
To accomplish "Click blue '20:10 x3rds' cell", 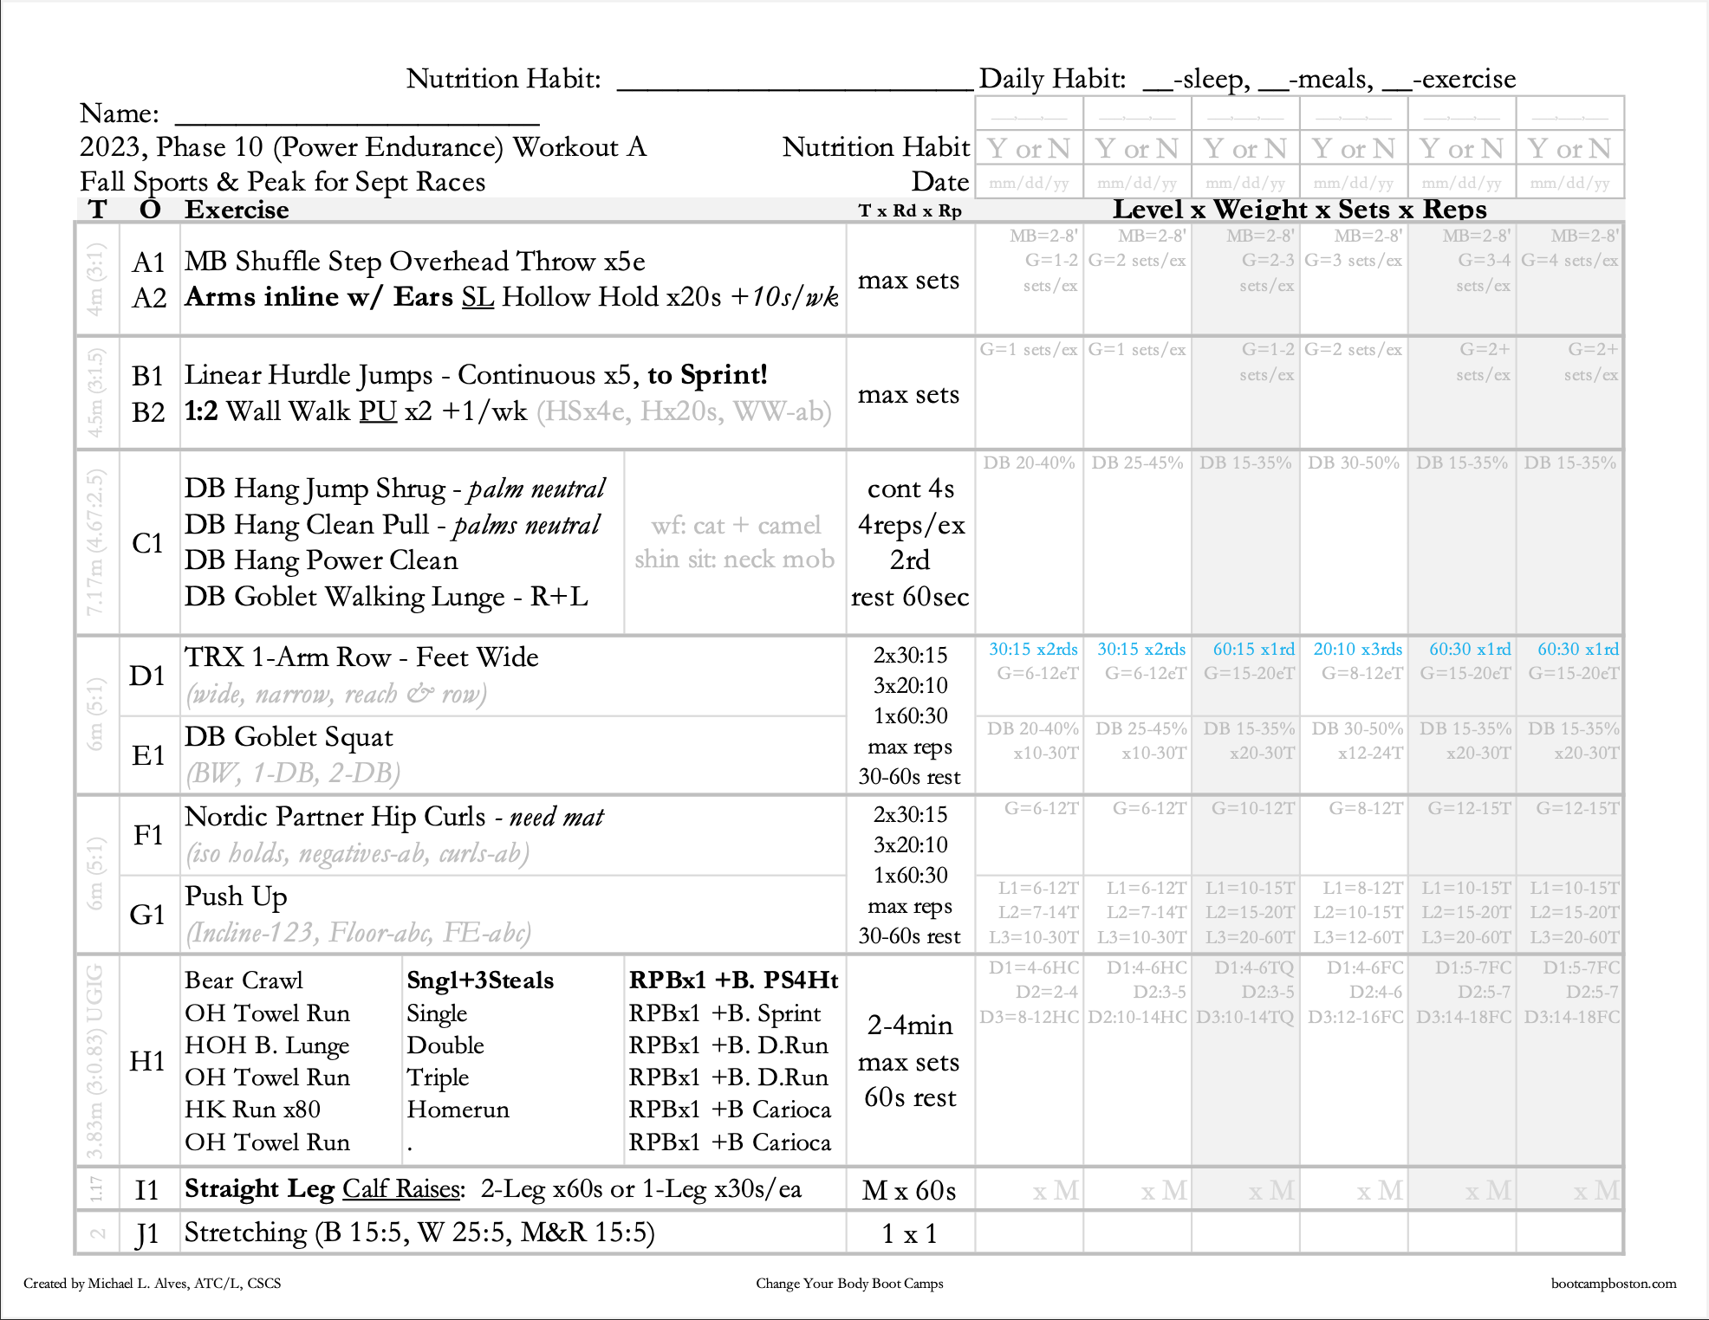I will [1357, 650].
